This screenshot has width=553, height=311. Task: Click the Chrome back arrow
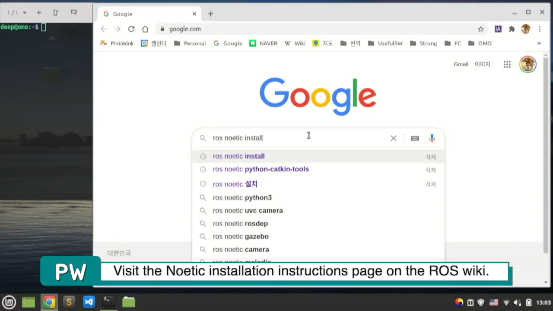pos(104,29)
